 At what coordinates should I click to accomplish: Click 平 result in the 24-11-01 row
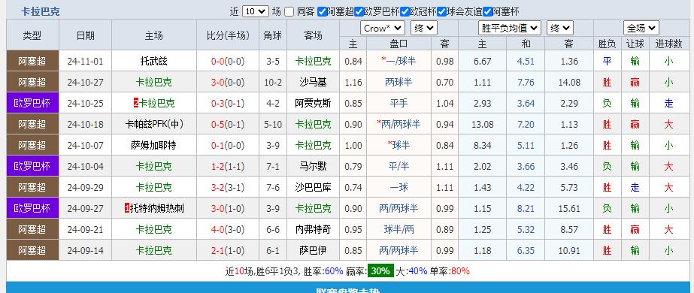(607, 62)
